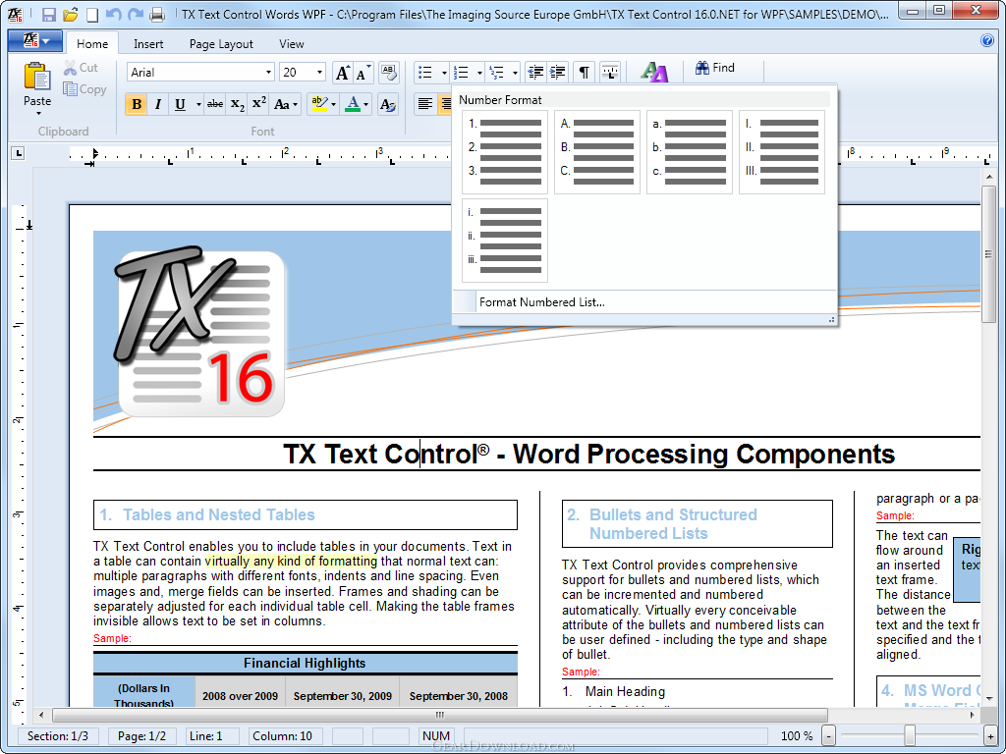The width and height of the screenshot is (1006, 754).
Task: Clear formatting with the eraser icon
Action: click(x=388, y=73)
